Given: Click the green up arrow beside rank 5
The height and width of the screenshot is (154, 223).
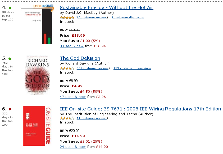Looking at the screenshot, I should pyautogui.click(x=10, y=58).
